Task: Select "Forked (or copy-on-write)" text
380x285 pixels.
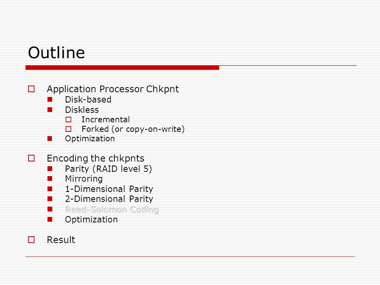Action: 133,129
